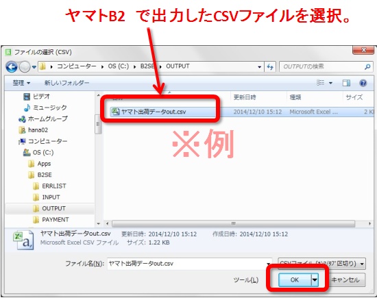
Task: Sort by サイズ column header
Action: (x=354, y=97)
